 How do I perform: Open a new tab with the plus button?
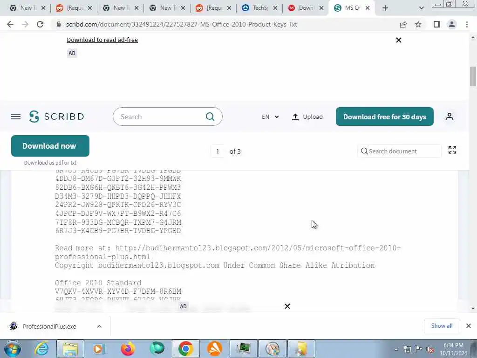coord(385,8)
